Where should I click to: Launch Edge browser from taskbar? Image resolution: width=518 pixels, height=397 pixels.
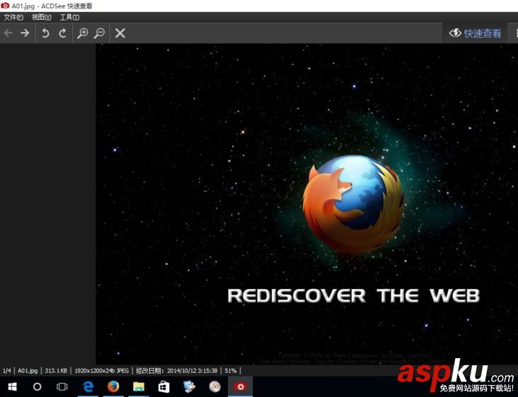(88, 386)
